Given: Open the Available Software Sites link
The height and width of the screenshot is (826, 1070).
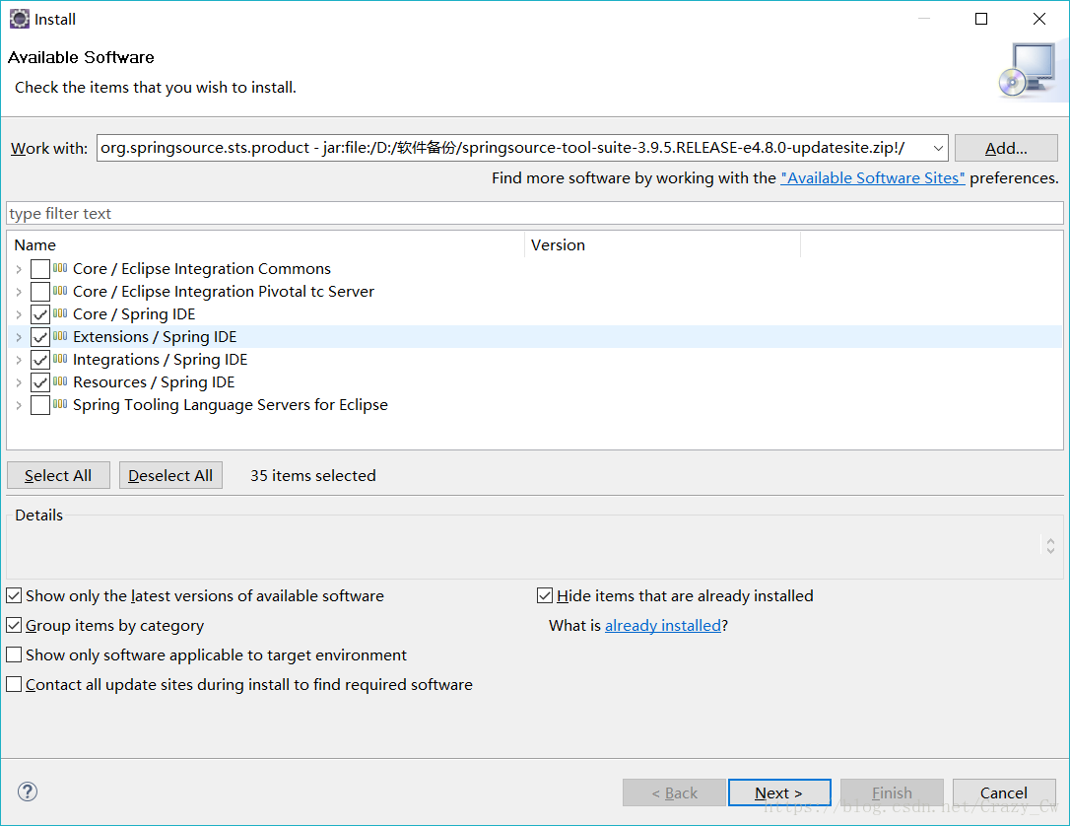Looking at the screenshot, I should point(873,178).
